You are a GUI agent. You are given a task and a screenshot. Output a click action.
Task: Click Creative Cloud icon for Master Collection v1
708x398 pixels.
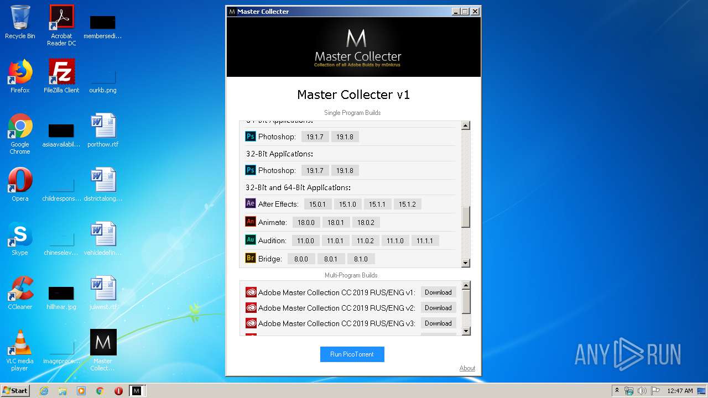click(x=251, y=292)
